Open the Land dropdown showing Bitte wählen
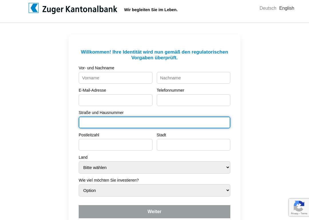This screenshot has width=309, height=220. tap(154, 168)
